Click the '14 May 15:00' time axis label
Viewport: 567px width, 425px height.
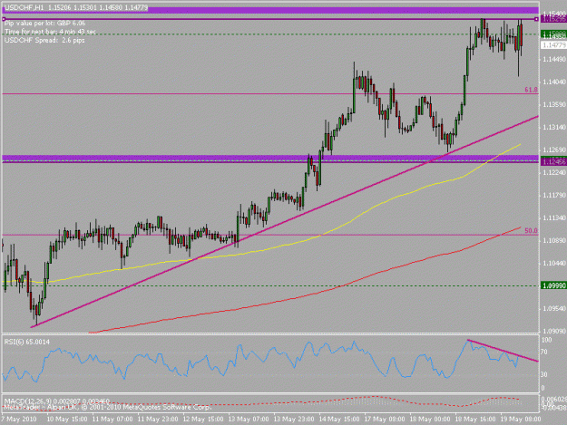tap(339, 419)
